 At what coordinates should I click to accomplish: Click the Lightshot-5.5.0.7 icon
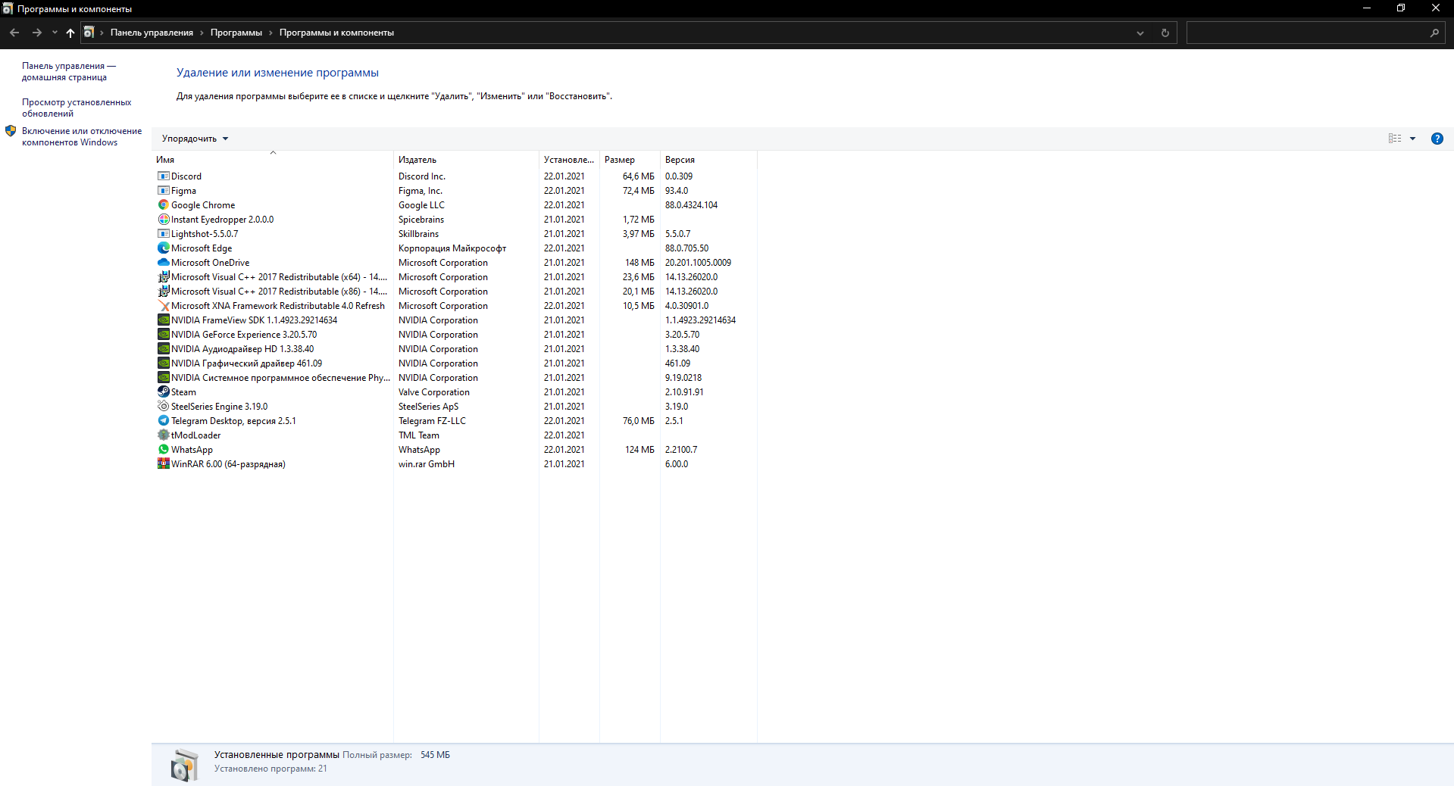pos(163,234)
